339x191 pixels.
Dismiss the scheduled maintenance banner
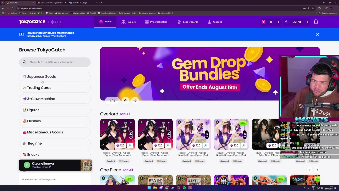pyautogui.click(x=318, y=34)
